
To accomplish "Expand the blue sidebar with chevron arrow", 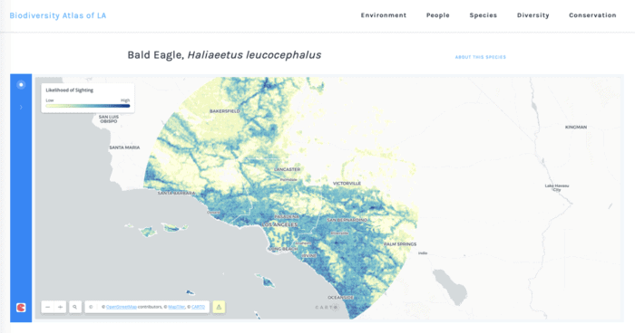I will (x=21, y=107).
